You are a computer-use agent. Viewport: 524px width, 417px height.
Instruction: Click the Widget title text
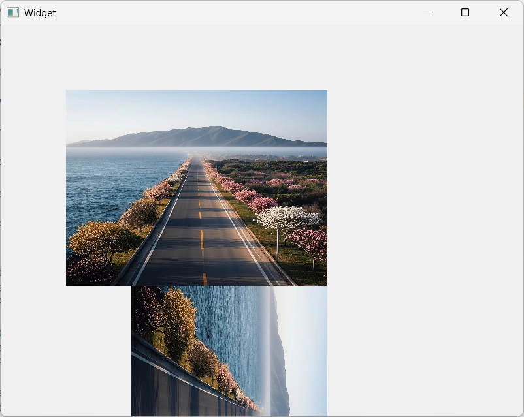pyautogui.click(x=40, y=13)
